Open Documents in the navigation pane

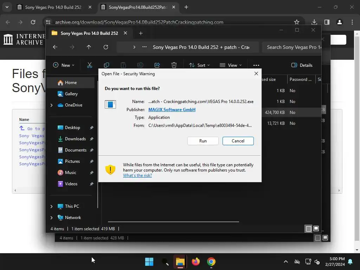(x=76, y=150)
